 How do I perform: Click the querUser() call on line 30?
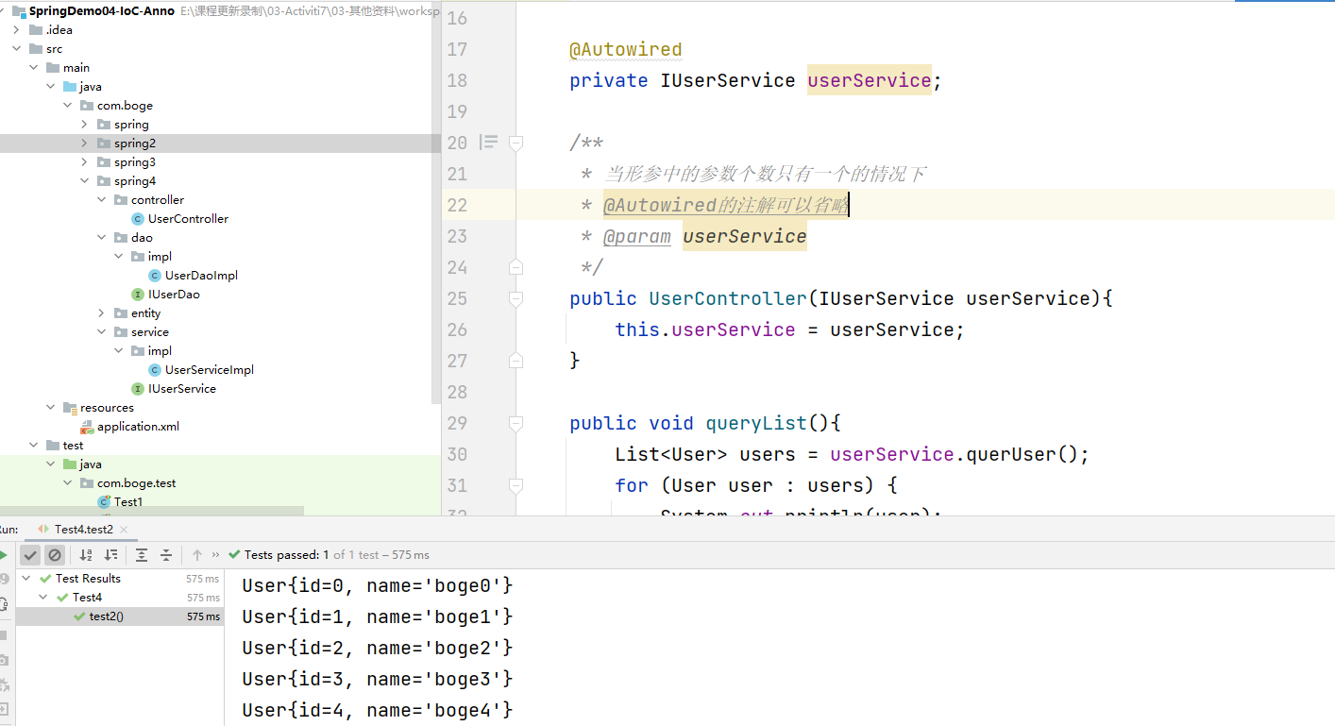(1022, 454)
